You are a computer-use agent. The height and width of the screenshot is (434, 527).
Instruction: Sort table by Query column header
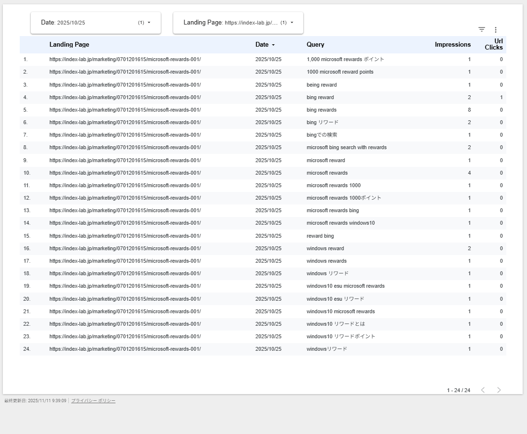click(315, 45)
